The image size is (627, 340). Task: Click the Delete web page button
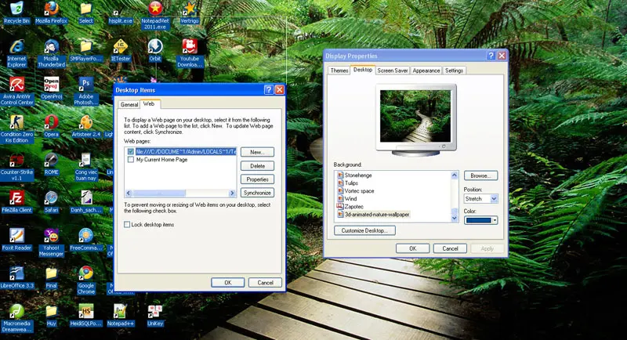click(x=257, y=166)
